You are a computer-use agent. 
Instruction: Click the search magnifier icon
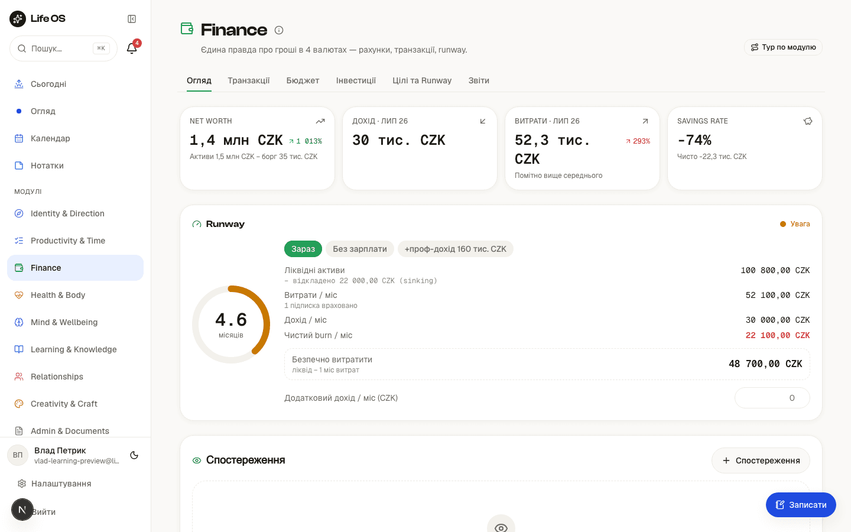[x=22, y=48]
